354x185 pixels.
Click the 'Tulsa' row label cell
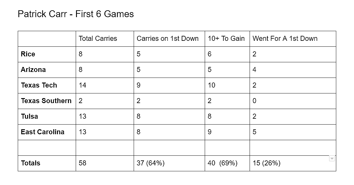[x=47, y=117]
